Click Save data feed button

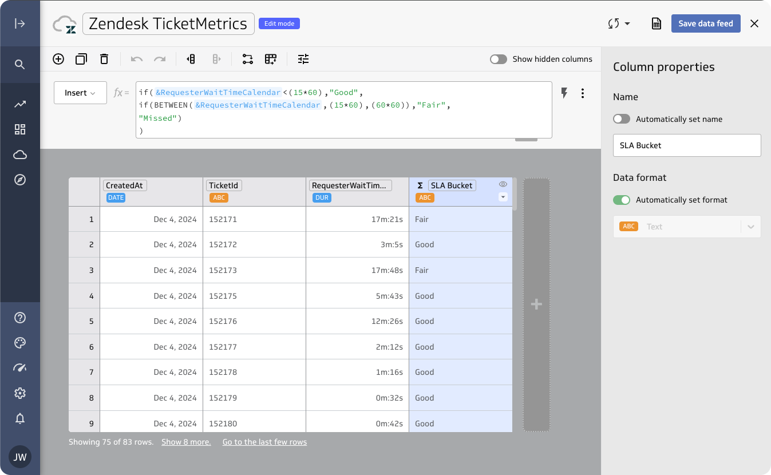(705, 23)
